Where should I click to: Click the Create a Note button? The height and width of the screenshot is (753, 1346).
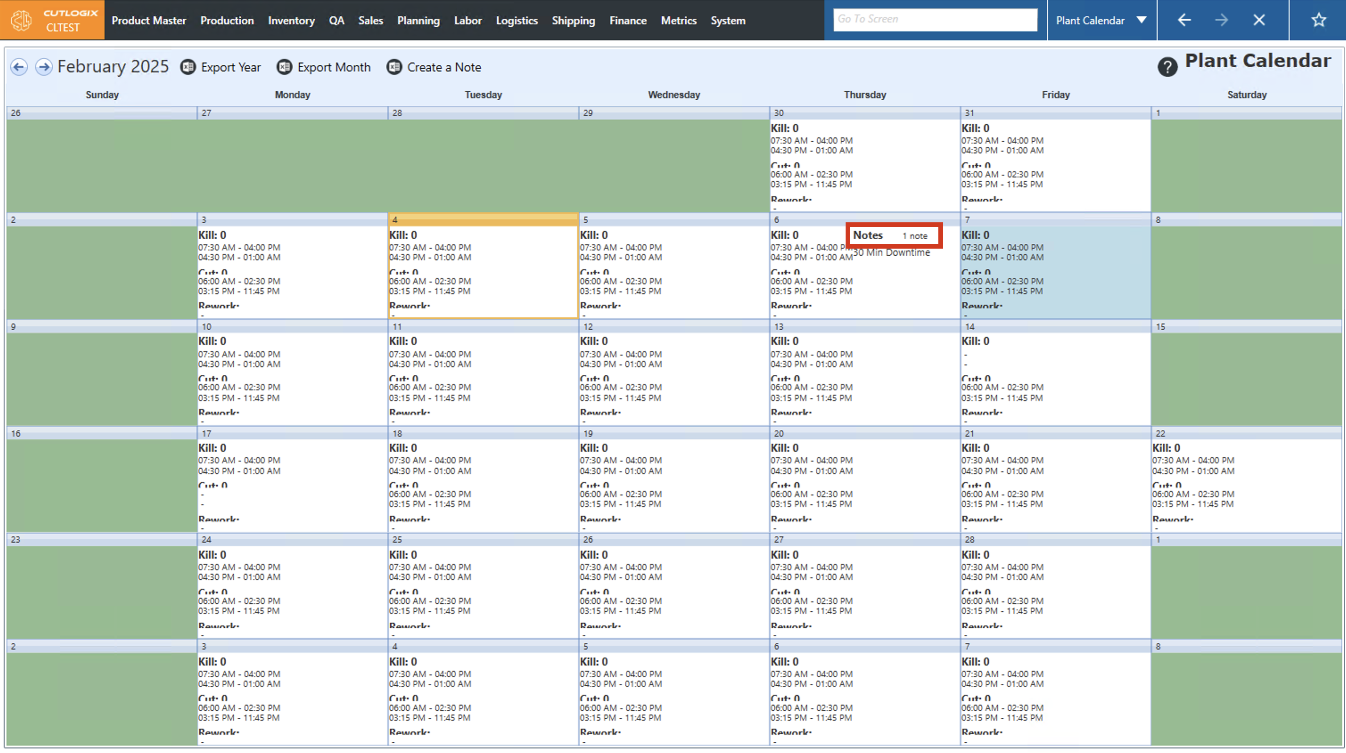point(444,67)
